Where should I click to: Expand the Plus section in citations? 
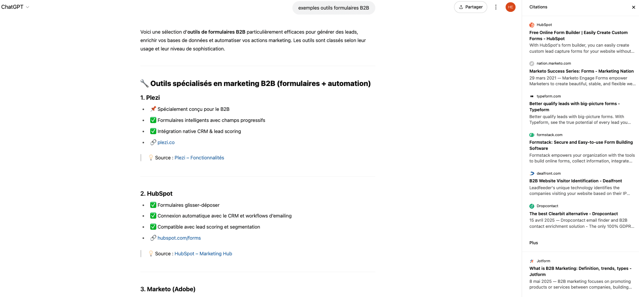(x=534, y=243)
